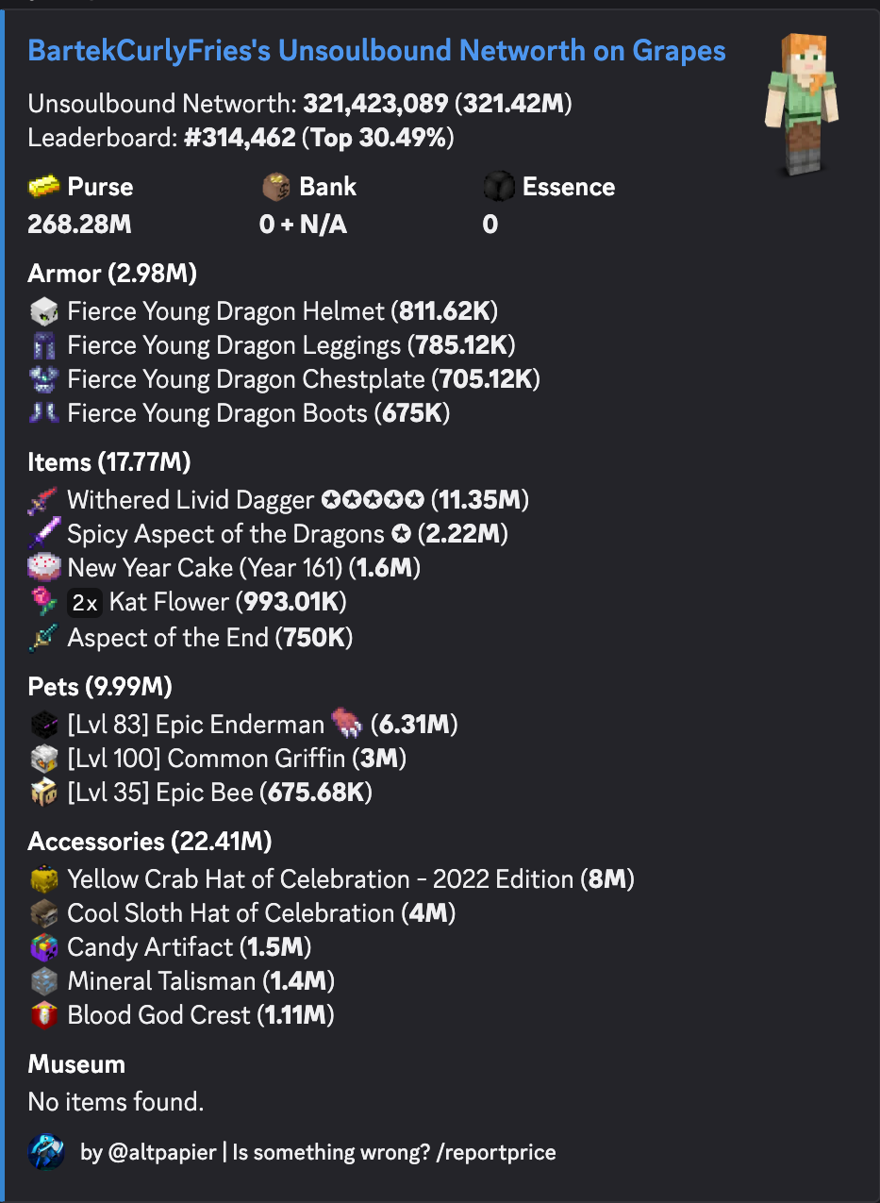Image resolution: width=880 pixels, height=1203 pixels.
Task: Click the footer avatar next to @altpapier
Action: pyautogui.click(x=47, y=1152)
